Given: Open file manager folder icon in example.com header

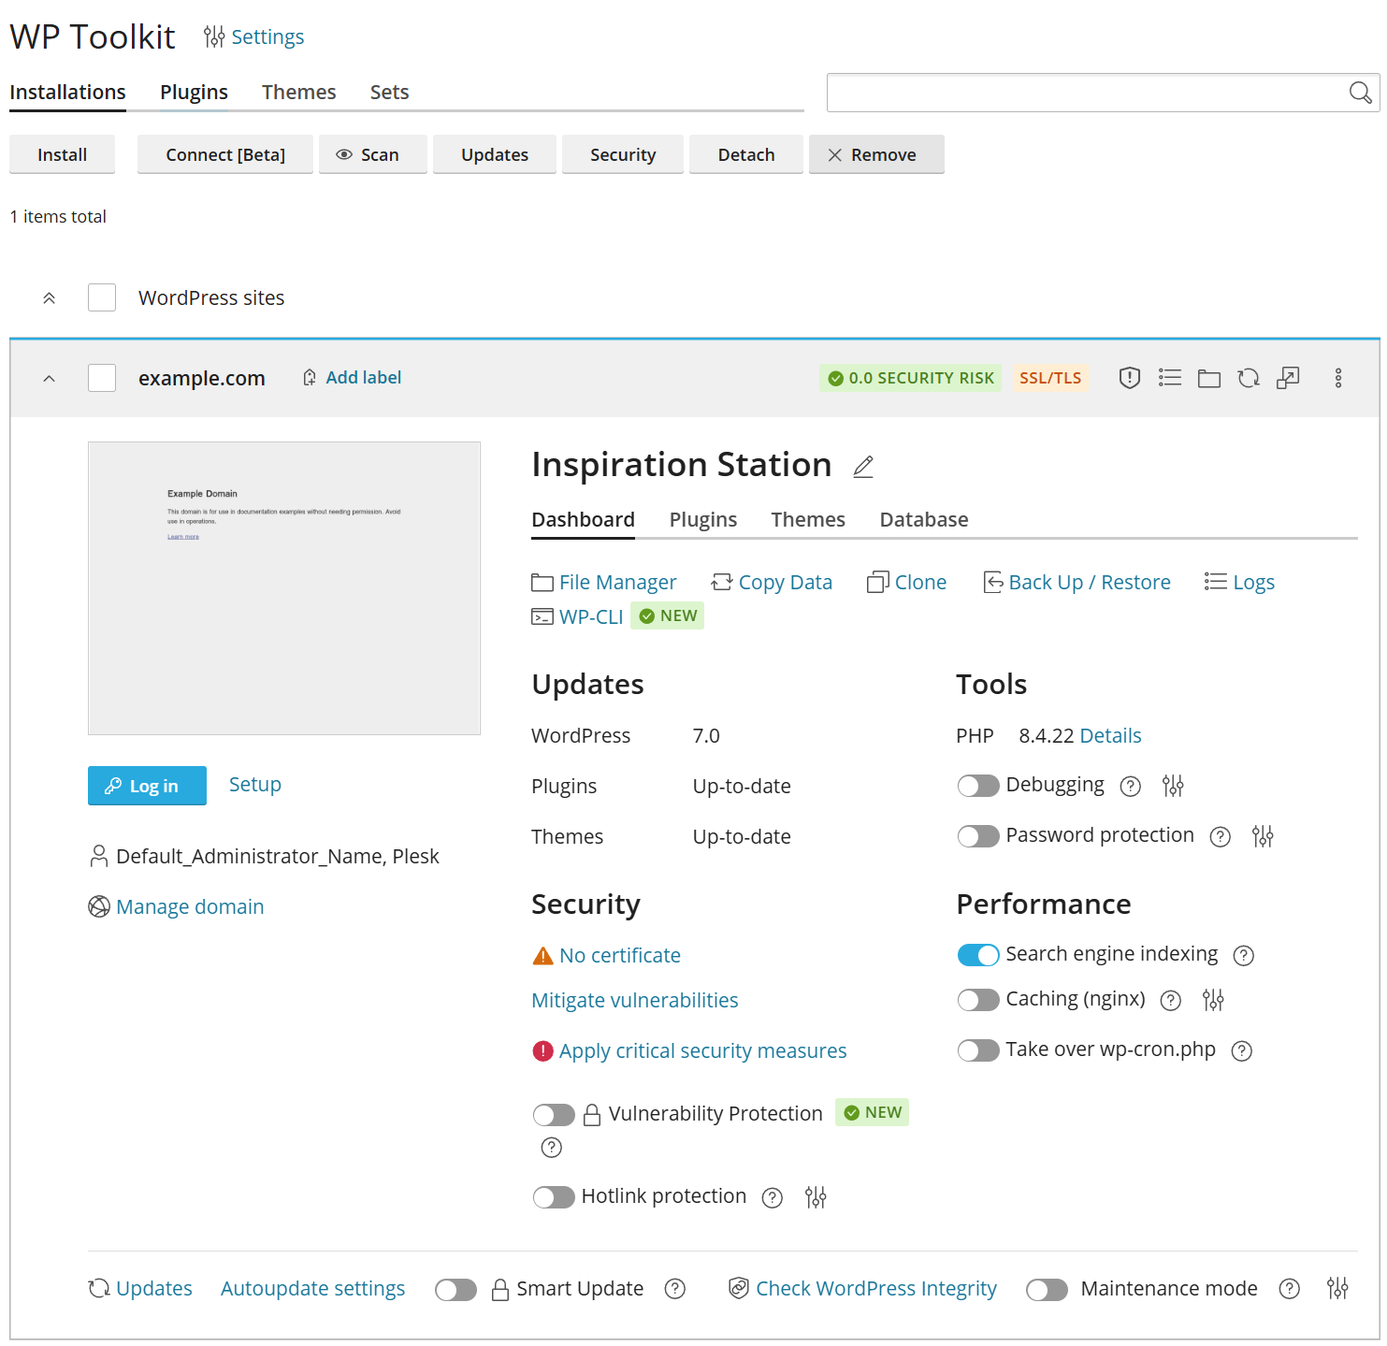Looking at the screenshot, I should pos(1209,378).
